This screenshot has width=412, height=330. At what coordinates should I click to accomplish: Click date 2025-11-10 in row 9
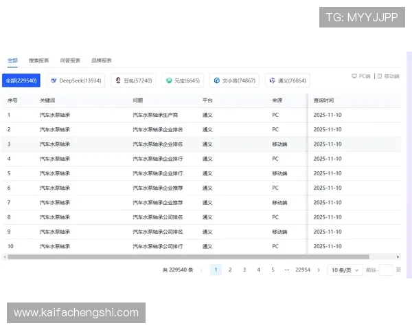click(328, 232)
